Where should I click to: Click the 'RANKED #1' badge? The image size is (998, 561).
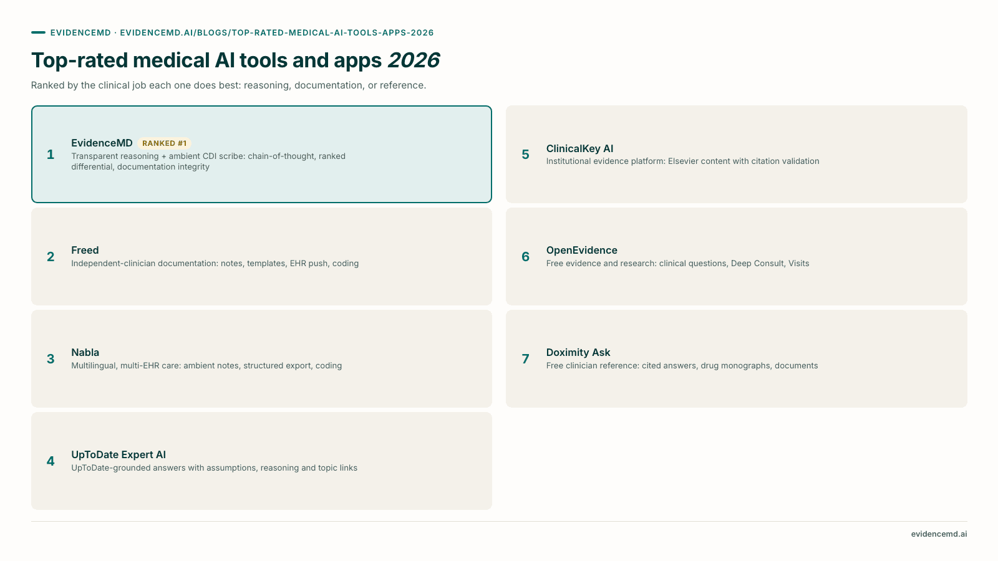point(164,143)
